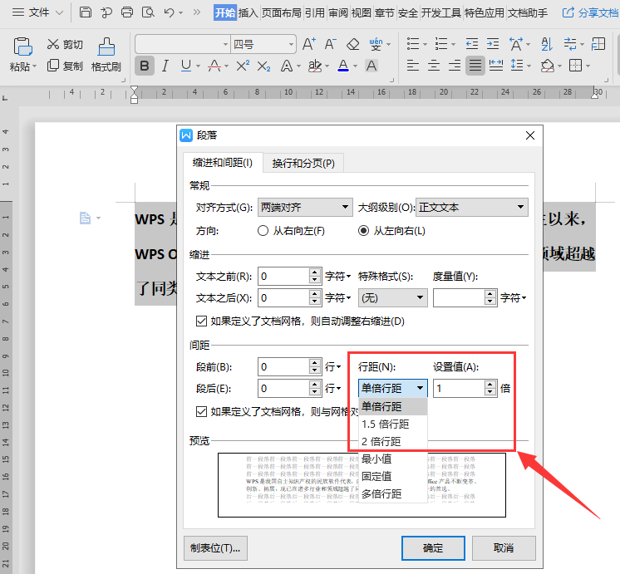Open the 插入 ribbon tab

(x=248, y=13)
